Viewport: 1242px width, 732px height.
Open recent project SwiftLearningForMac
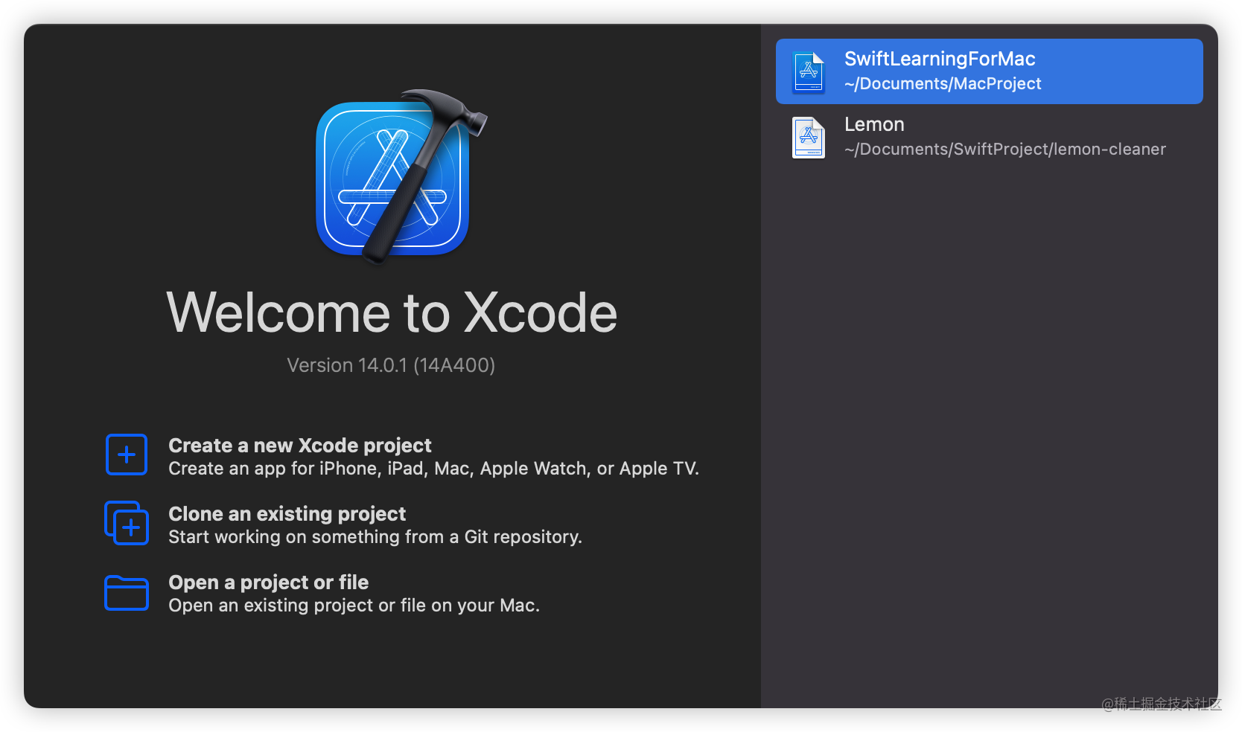(989, 71)
